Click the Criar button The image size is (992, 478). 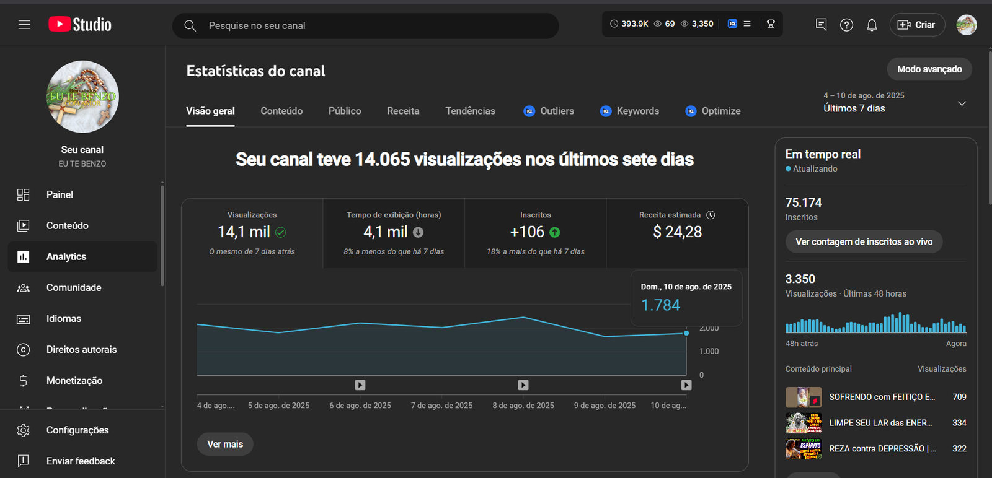(x=917, y=25)
